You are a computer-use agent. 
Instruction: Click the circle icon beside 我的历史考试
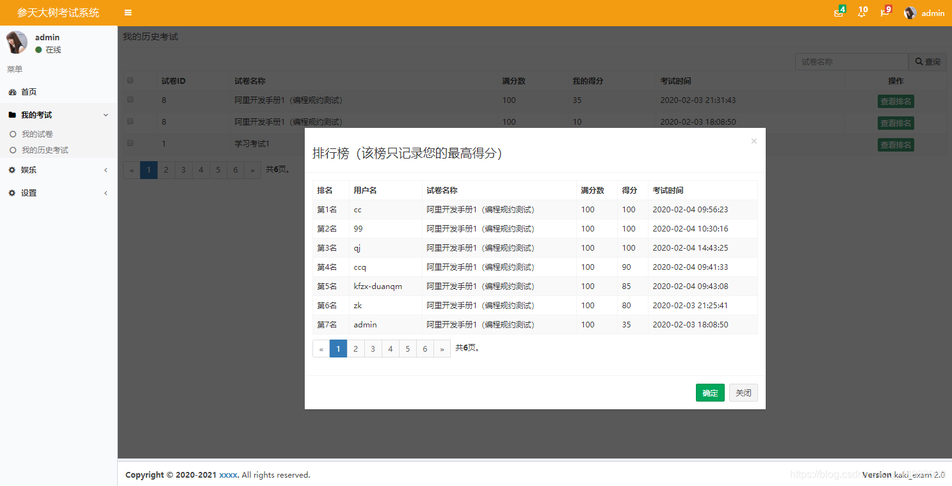coord(13,150)
